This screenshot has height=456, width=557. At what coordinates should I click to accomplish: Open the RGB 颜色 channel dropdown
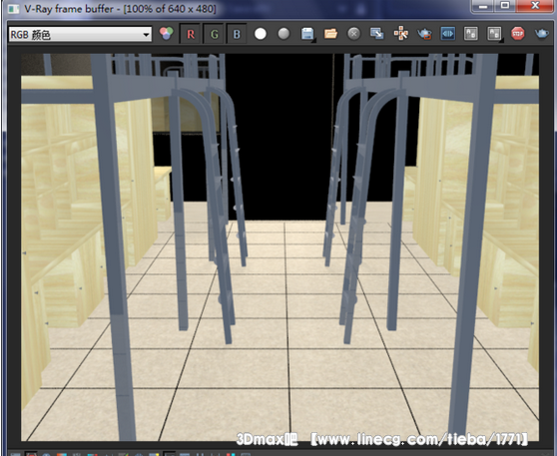point(80,35)
